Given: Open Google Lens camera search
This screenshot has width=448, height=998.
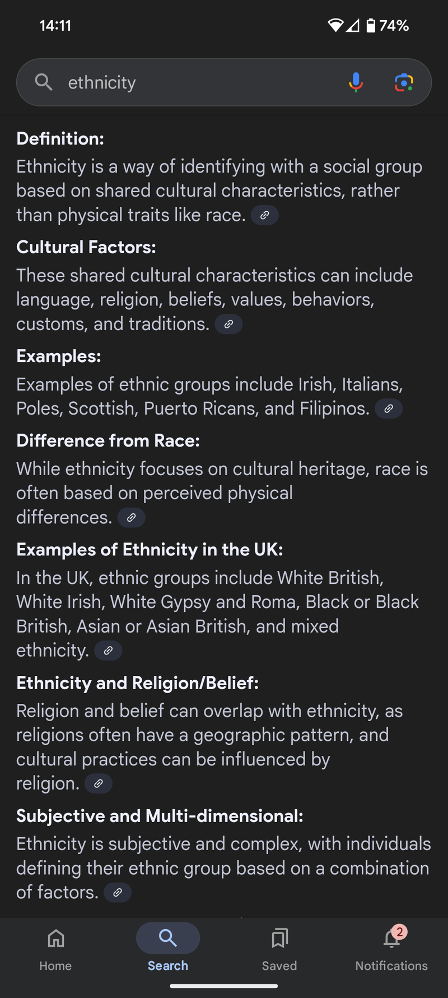Looking at the screenshot, I should pos(404,82).
